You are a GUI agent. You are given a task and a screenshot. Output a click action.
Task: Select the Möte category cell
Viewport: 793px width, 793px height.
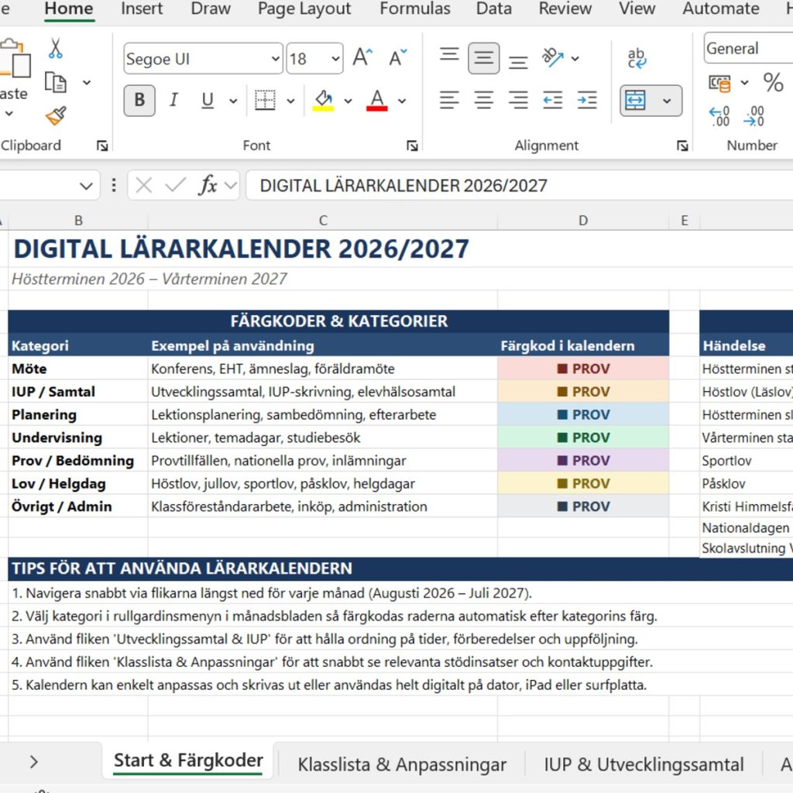point(78,369)
